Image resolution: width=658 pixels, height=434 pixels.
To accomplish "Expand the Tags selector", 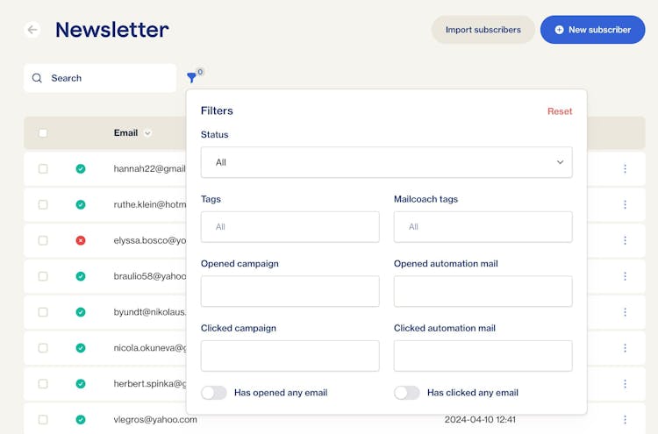I will [290, 227].
